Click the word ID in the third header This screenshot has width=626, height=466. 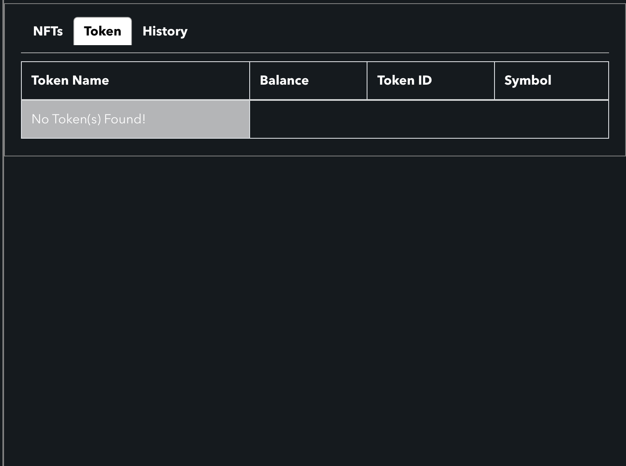[x=425, y=80]
